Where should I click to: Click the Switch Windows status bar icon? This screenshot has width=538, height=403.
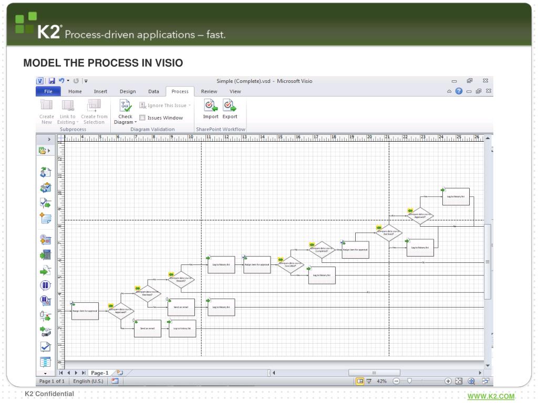coord(485,381)
